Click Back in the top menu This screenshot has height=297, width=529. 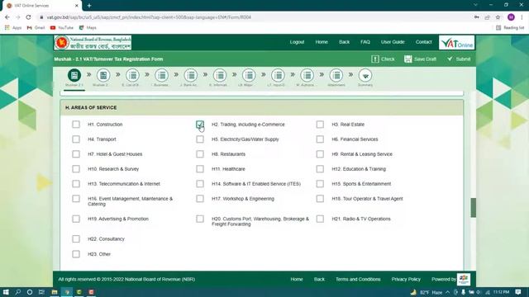point(344,42)
